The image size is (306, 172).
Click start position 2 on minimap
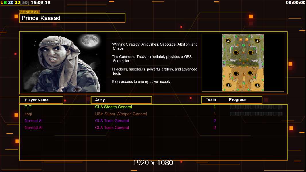pos(228,85)
